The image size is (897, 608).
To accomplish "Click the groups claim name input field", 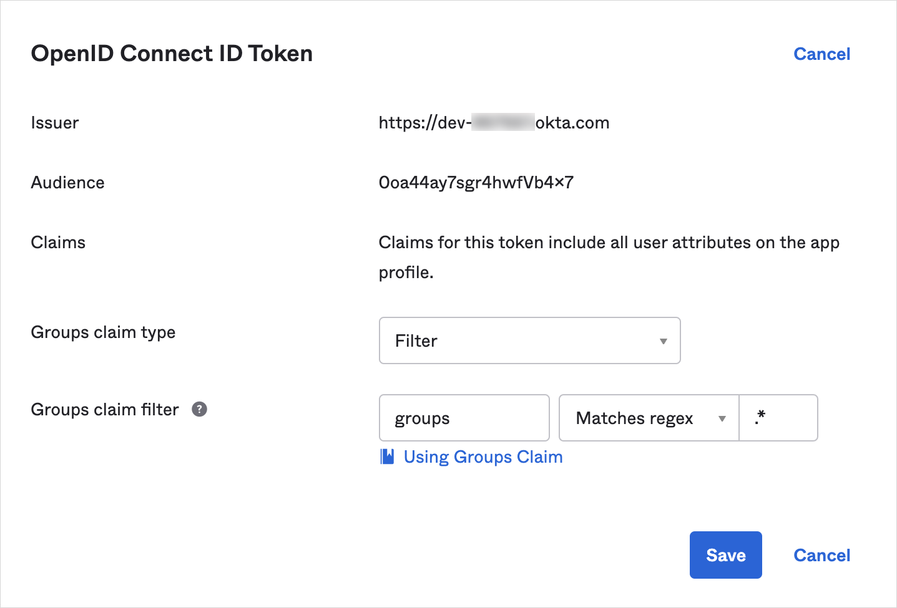I will pos(464,418).
